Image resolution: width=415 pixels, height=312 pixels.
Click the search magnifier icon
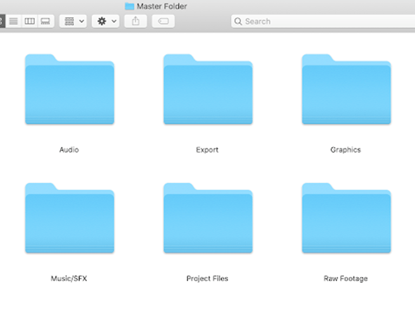click(238, 22)
